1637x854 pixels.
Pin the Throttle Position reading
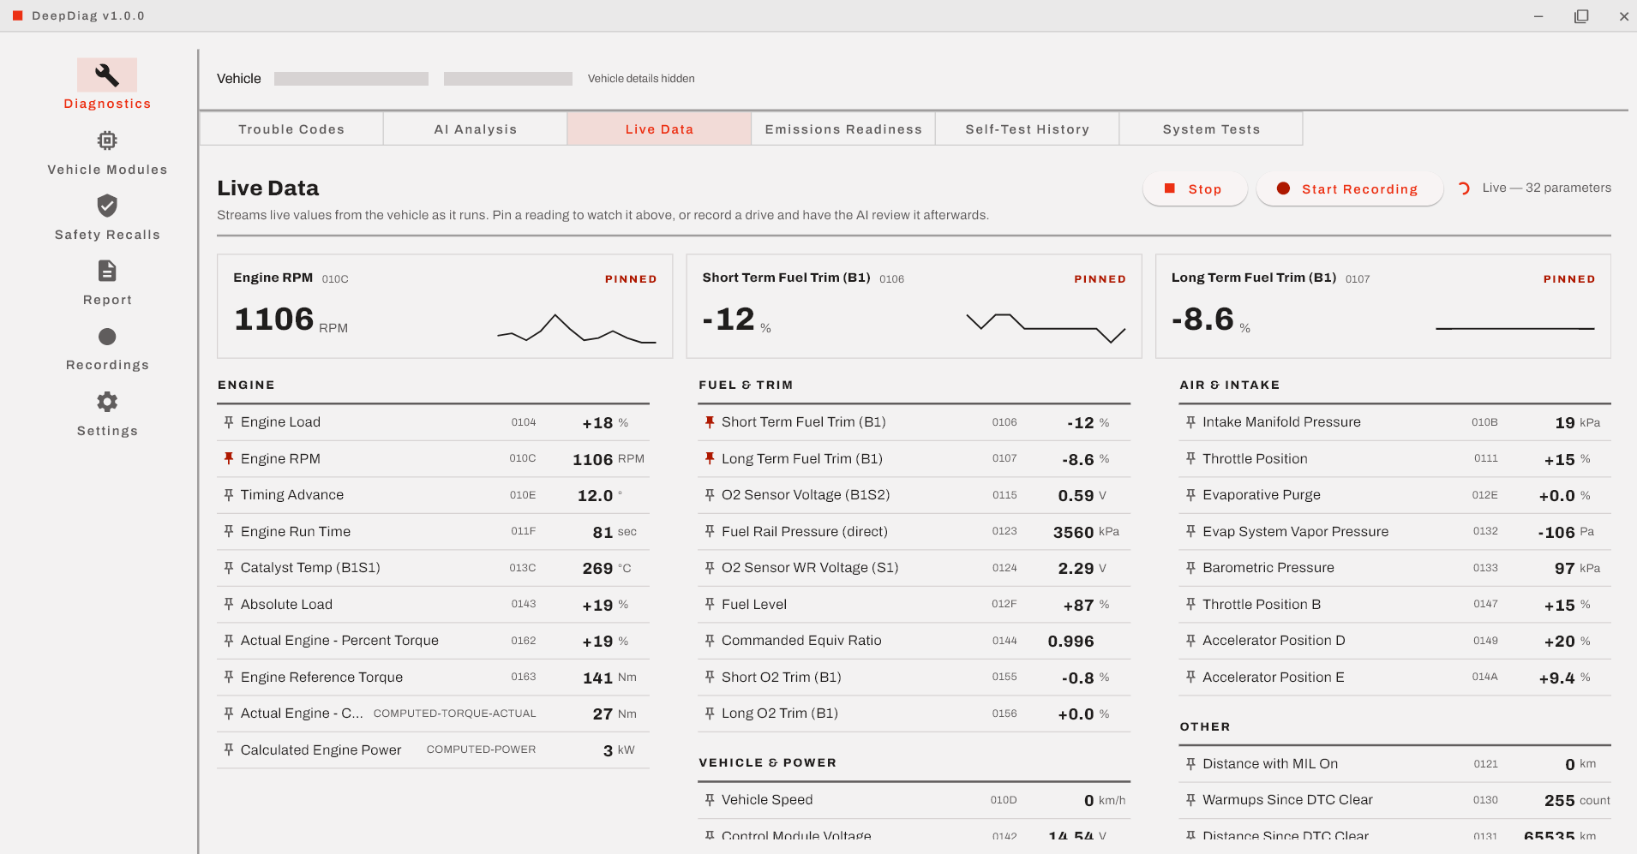[1190, 458]
